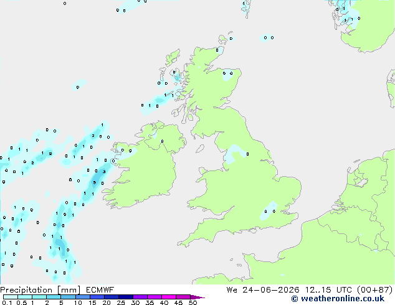Click the legend arrow tip above 50 mm

point(197,297)
